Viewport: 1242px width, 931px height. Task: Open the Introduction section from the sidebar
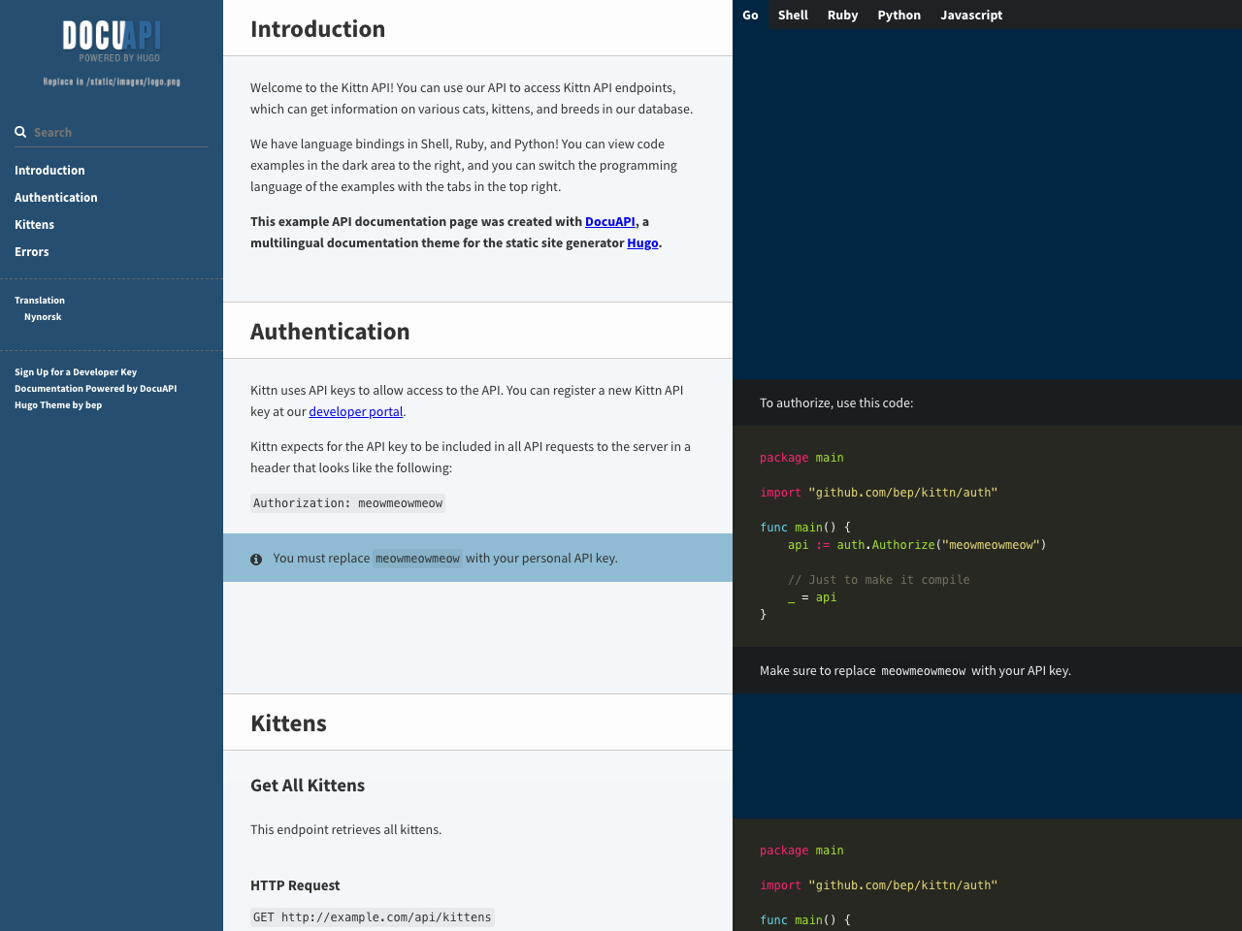click(49, 169)
